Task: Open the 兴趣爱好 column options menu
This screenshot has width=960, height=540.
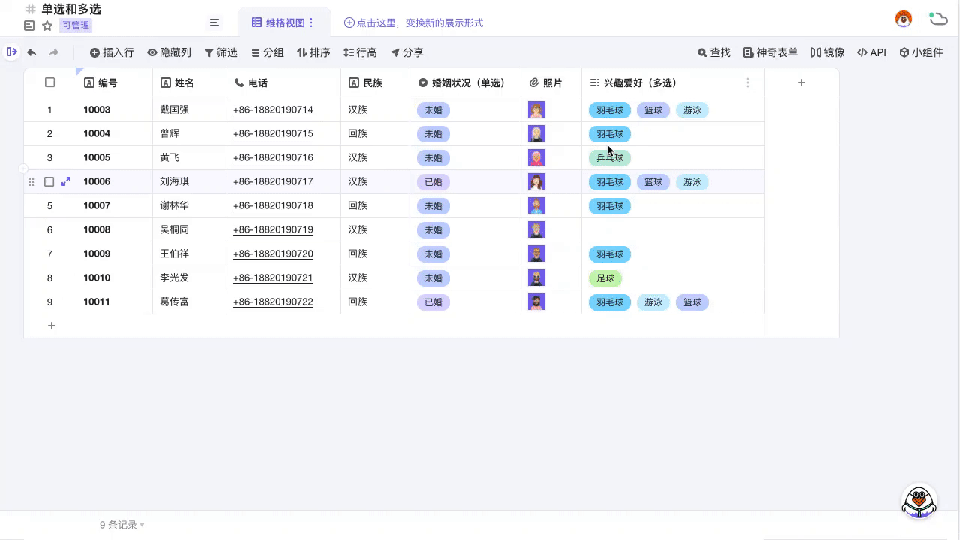Action: point(748,82)
